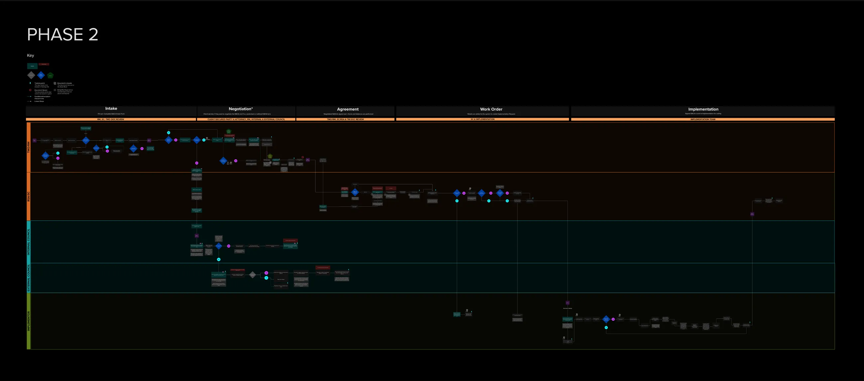Click the 'Linked Steps' legend label

(x=39, y=102)
